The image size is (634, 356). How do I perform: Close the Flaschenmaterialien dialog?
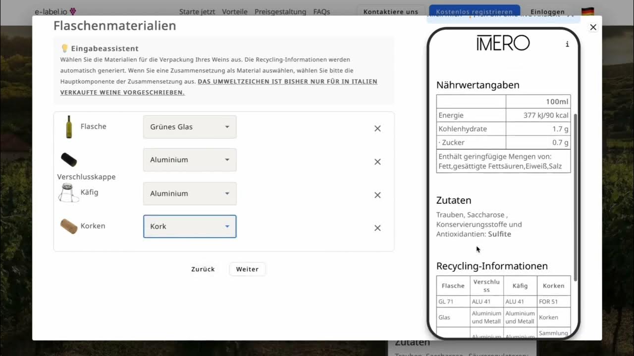pos(593,27)
